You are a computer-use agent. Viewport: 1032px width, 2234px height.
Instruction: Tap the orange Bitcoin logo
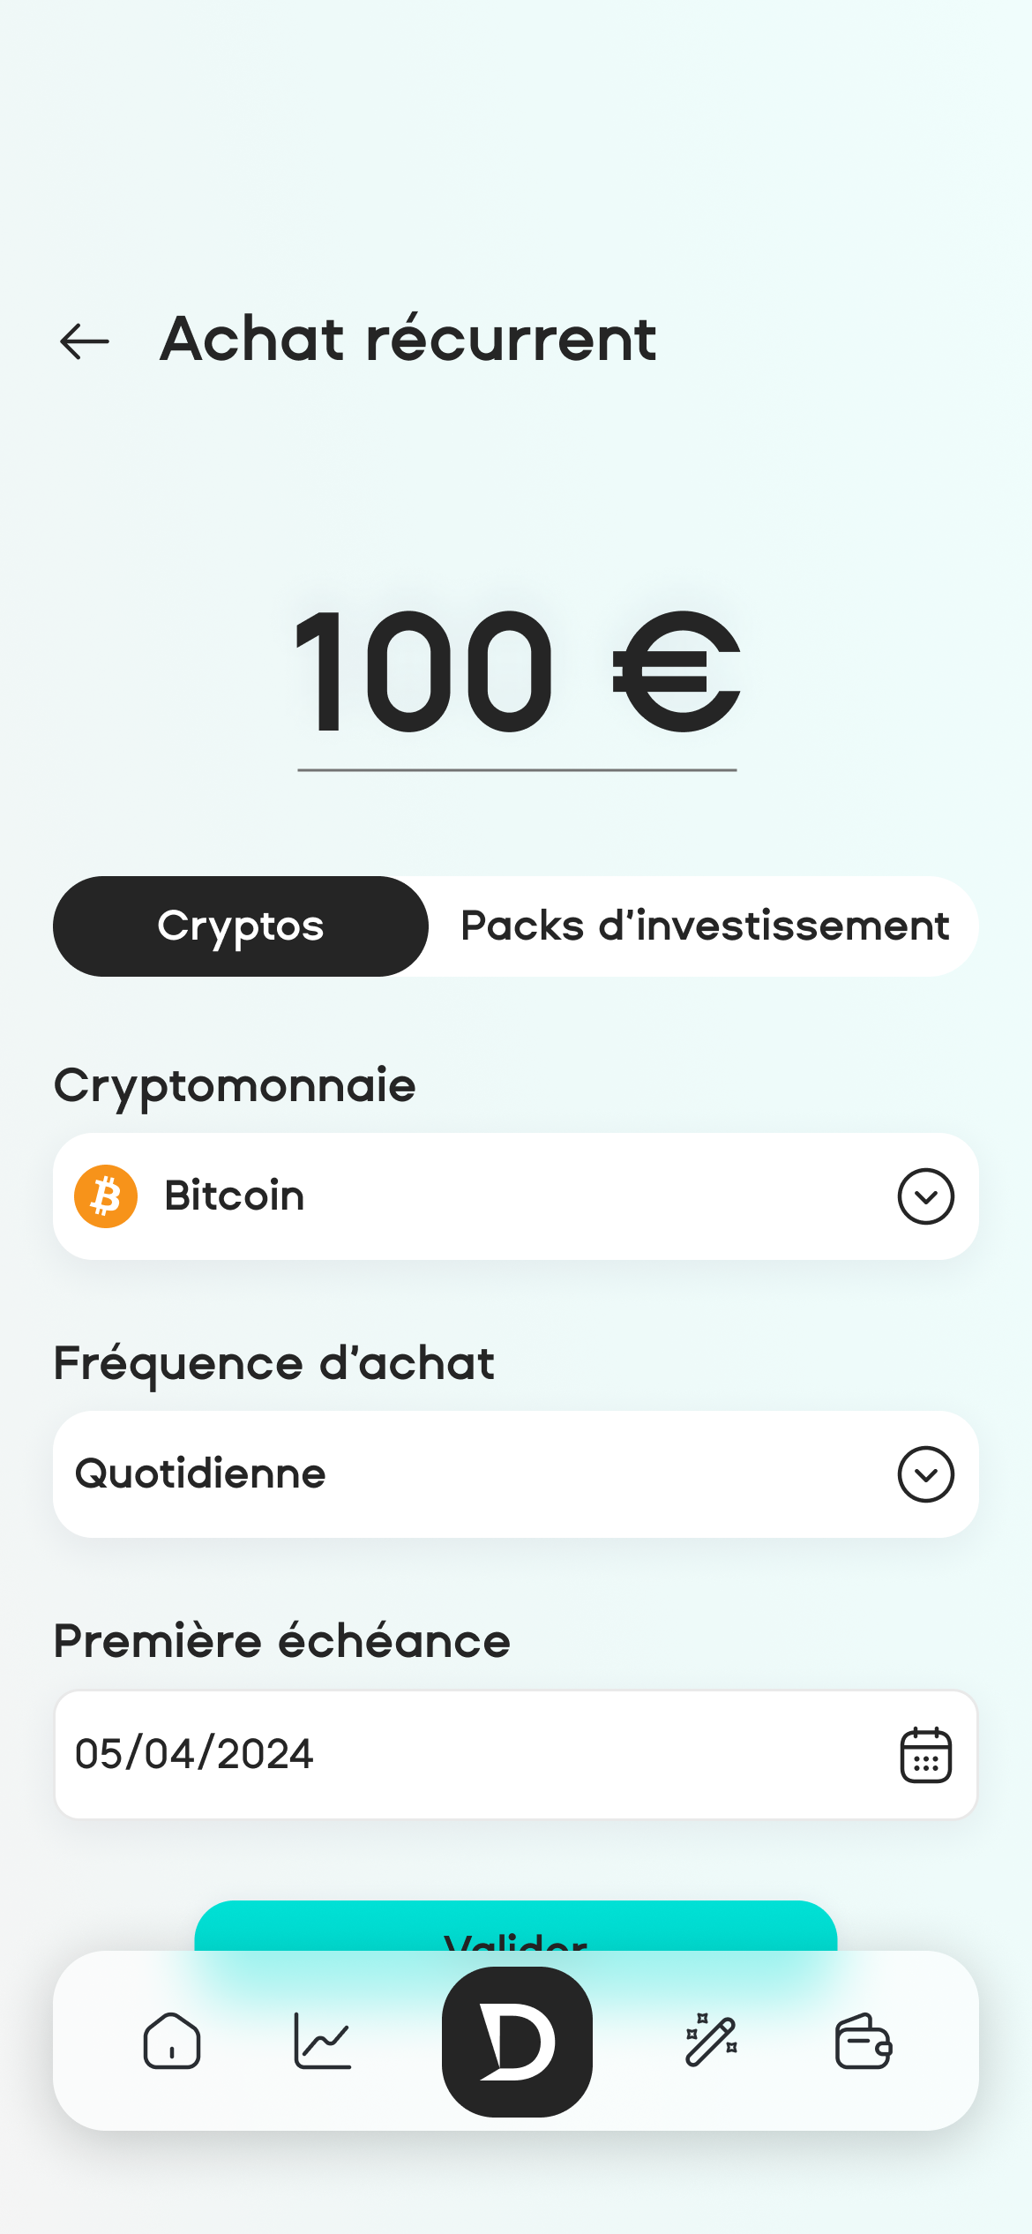click(x=106, y=1196)
